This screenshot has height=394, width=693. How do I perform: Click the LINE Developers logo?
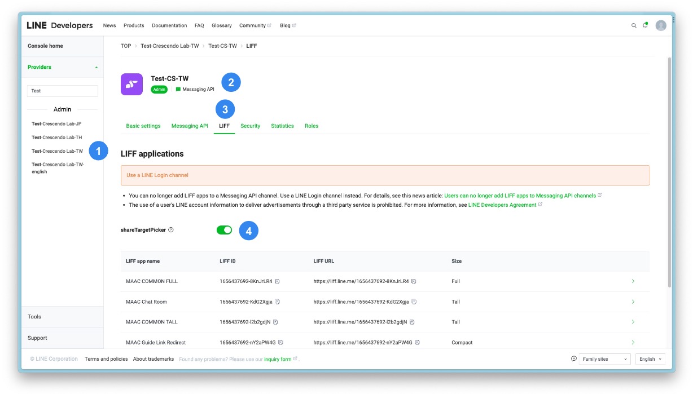tap(60, 25)
